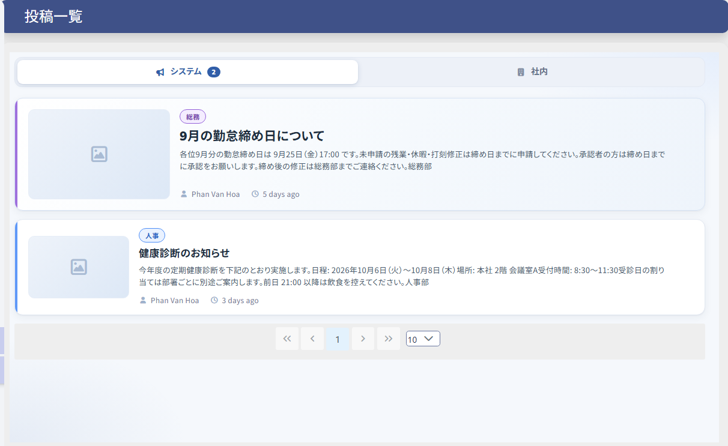
Task: Click the building icon on 社内 tab
Action: point(521,72)
